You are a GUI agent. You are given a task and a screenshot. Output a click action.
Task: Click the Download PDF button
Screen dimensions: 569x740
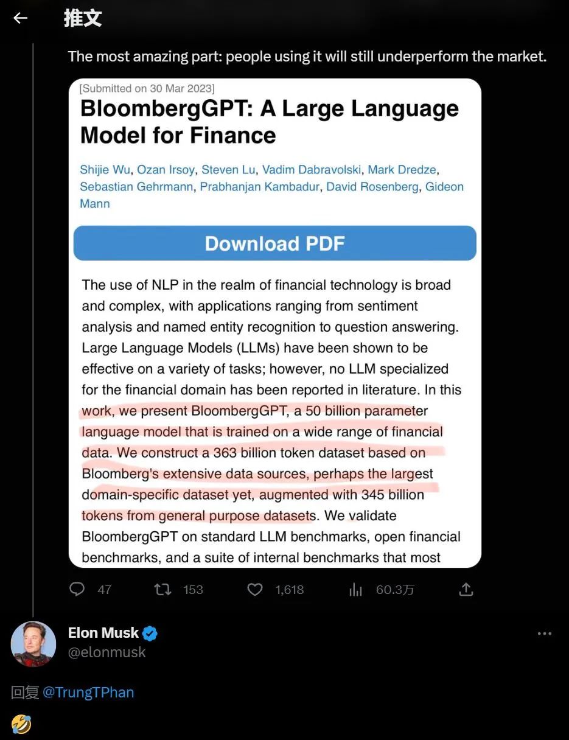(x=274, y=243)
